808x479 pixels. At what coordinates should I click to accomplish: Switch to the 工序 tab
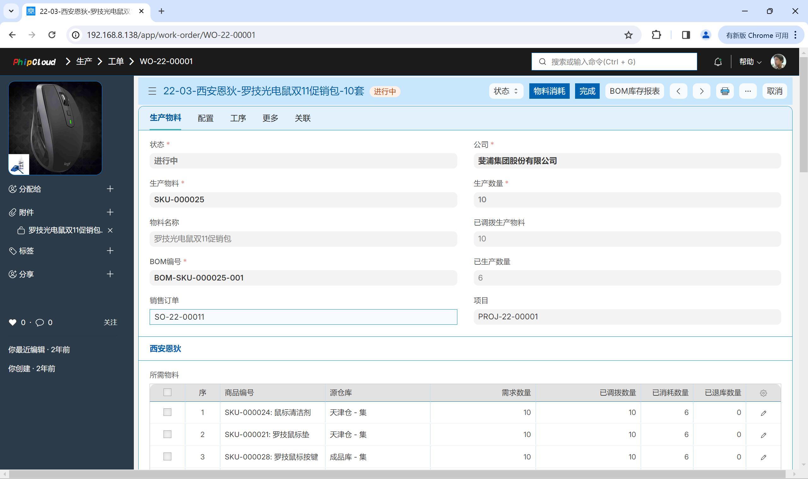point(238,118)
